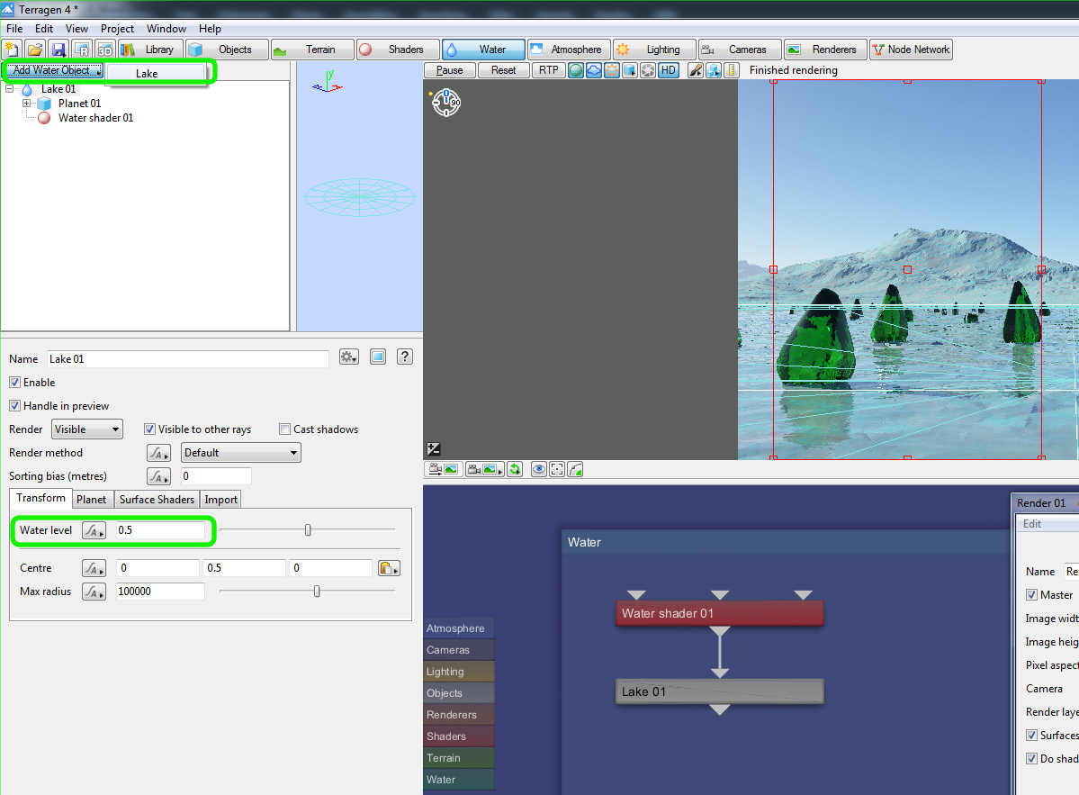Open Lake 01 gear settings icon

click(349, 357)
